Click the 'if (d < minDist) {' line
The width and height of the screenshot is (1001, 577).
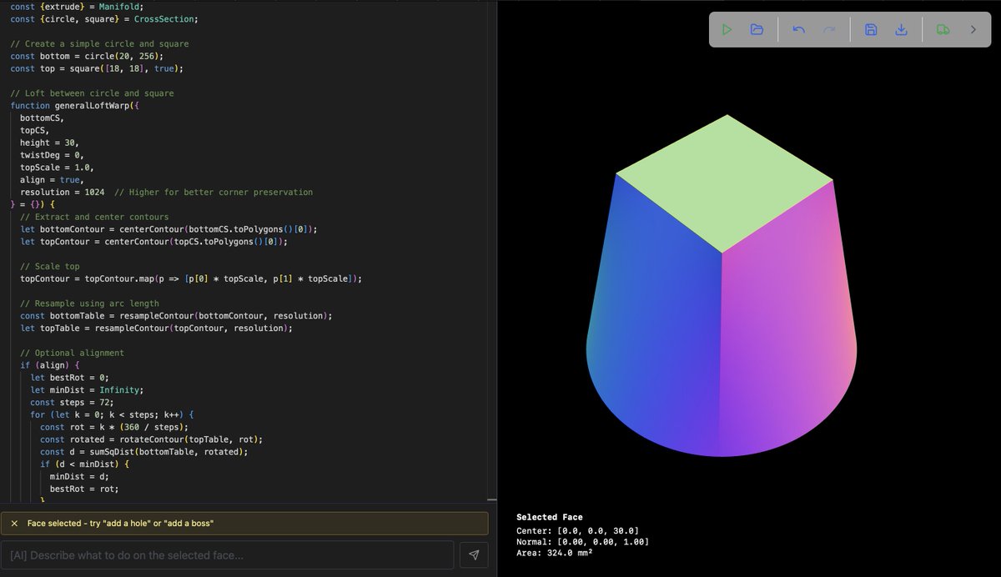(84, 464)
